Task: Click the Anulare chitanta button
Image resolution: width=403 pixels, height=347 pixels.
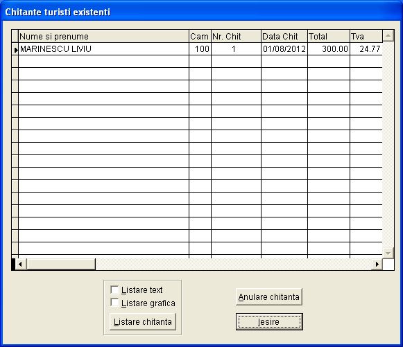Action: point(269,296)
